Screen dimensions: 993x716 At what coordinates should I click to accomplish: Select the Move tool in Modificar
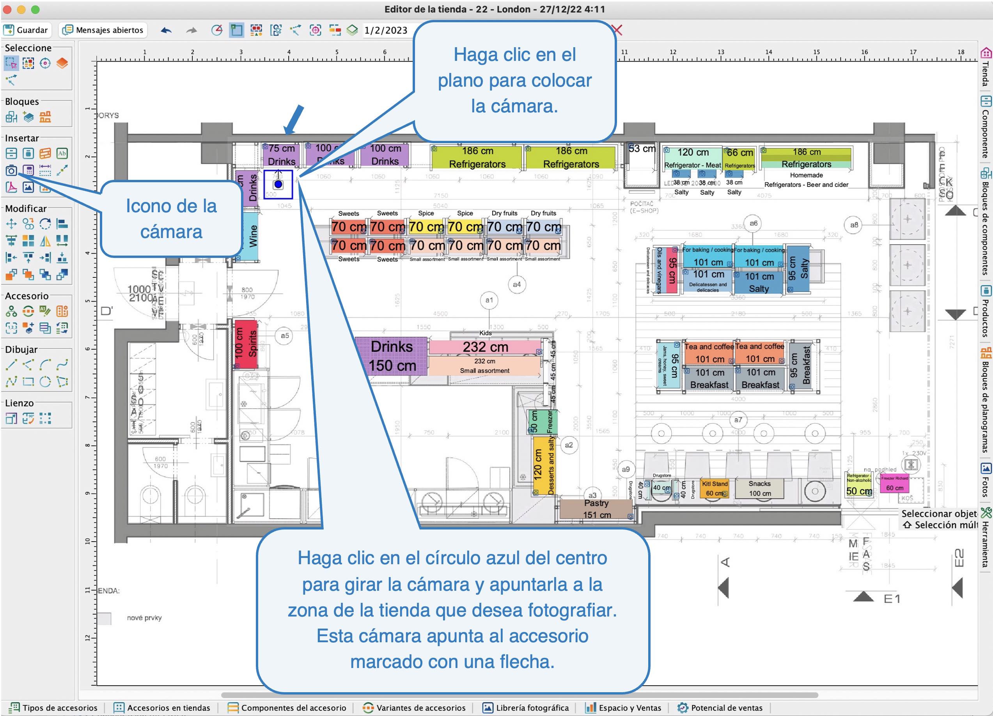coord(11,224)
